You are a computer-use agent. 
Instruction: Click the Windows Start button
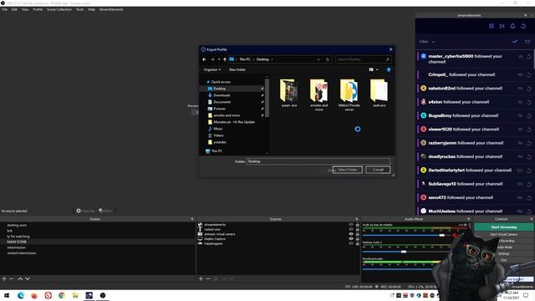6,295
